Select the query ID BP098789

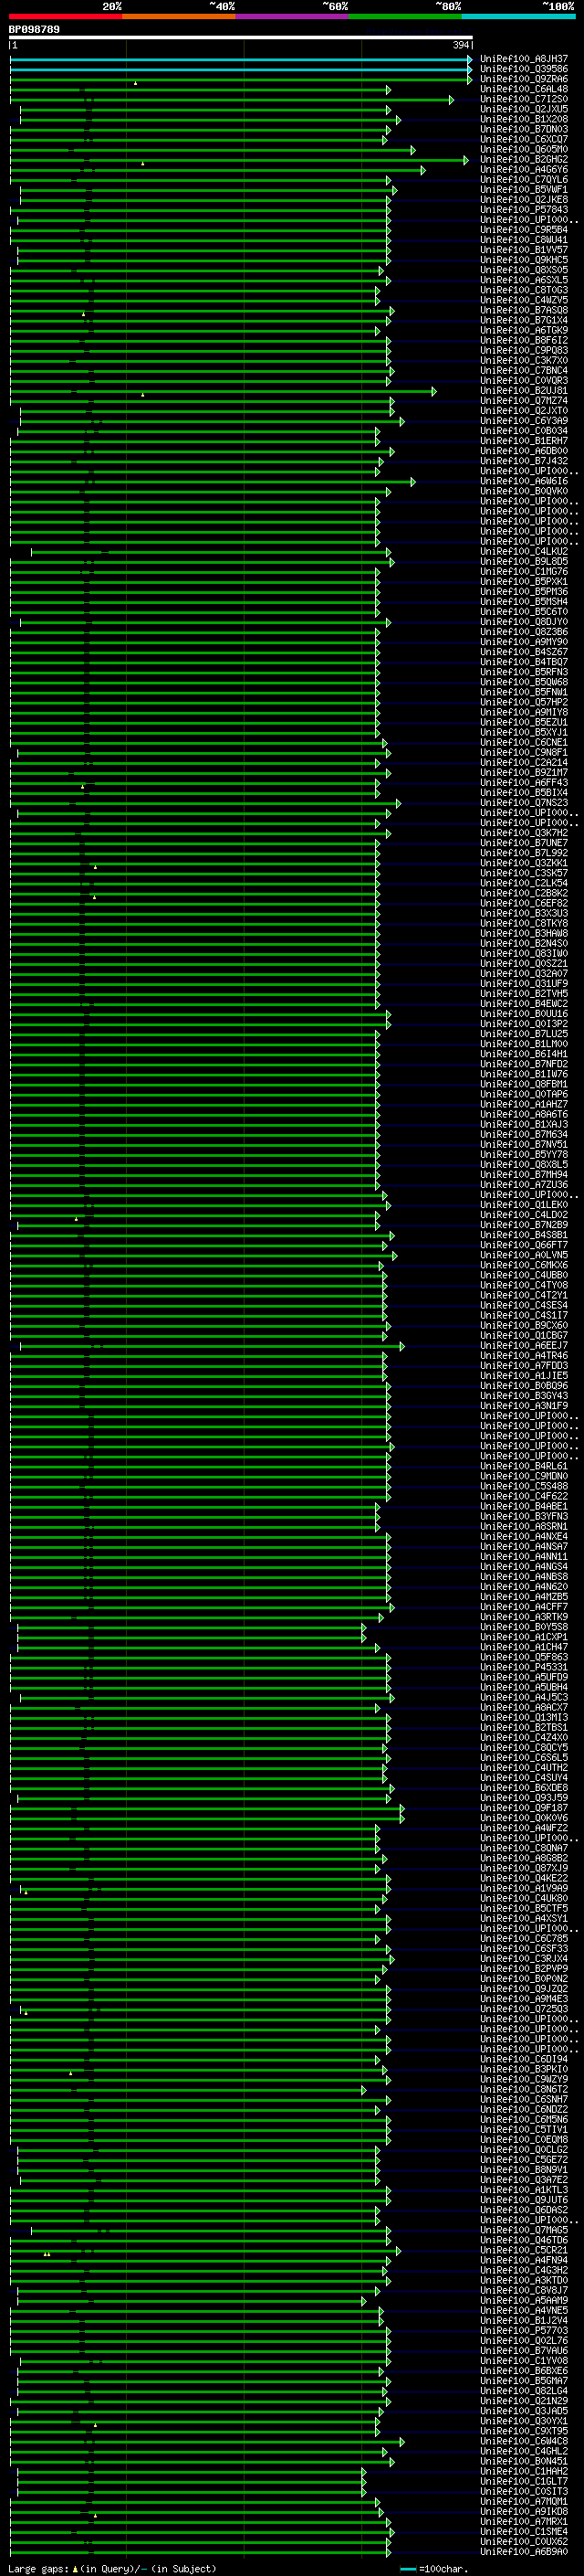tap(34, 30)
